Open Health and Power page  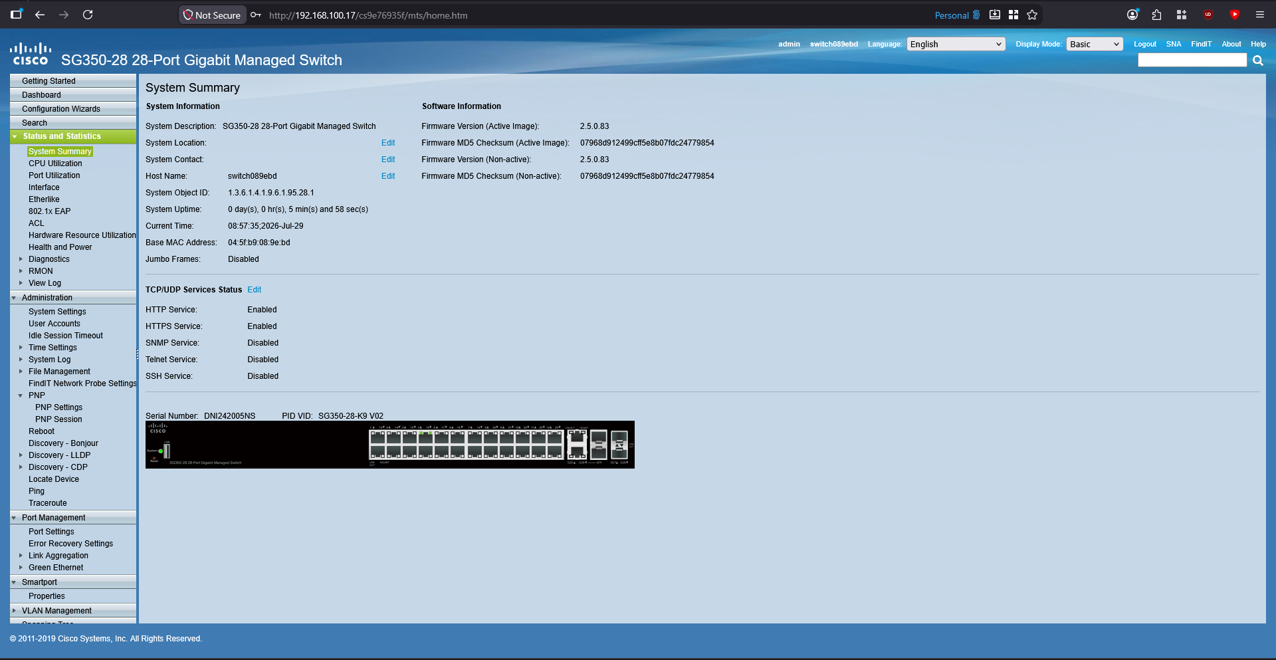click(x=60, y=247)
